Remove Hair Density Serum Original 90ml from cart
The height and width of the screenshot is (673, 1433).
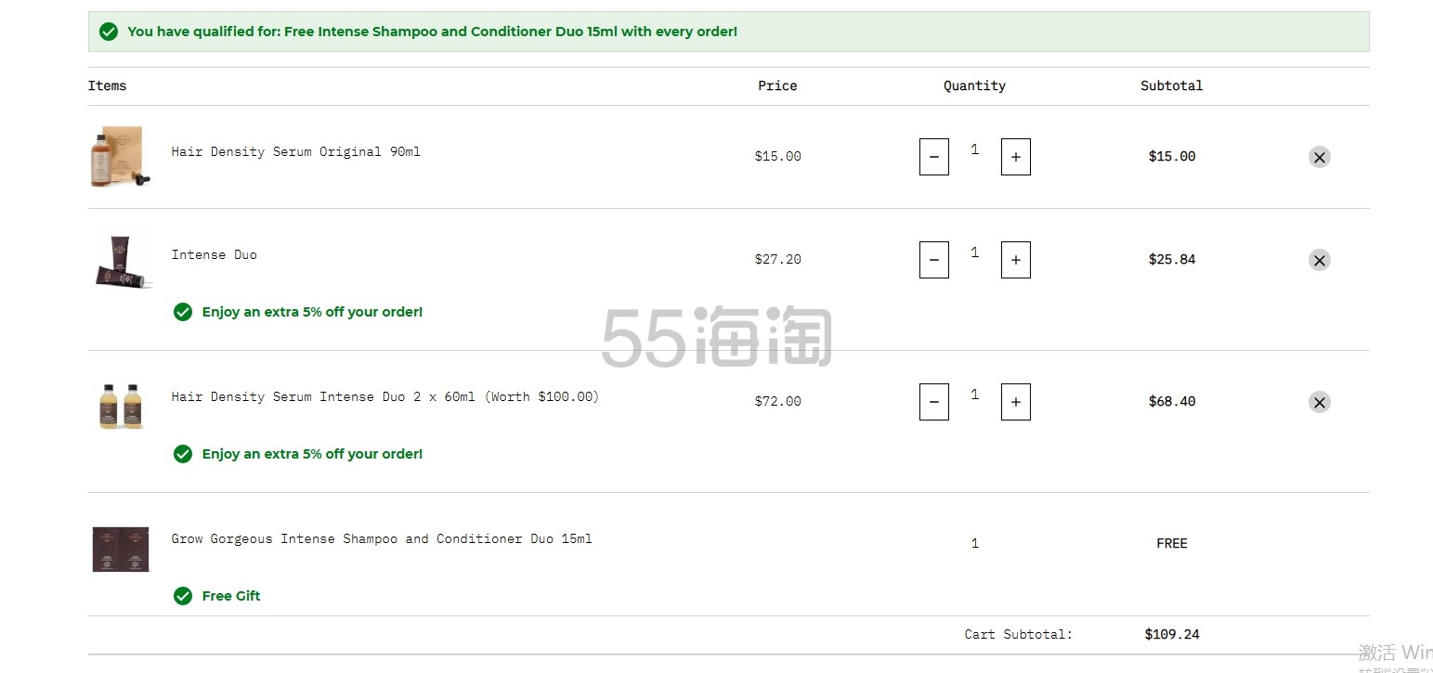tap(1319, 157)
